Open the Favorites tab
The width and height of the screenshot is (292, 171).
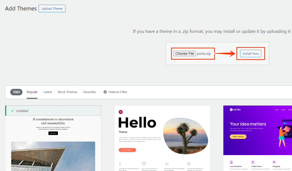tap(90, 92)
